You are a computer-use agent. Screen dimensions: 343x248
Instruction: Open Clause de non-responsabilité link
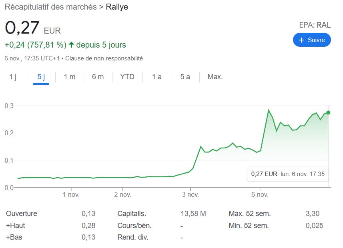(104, 58)
